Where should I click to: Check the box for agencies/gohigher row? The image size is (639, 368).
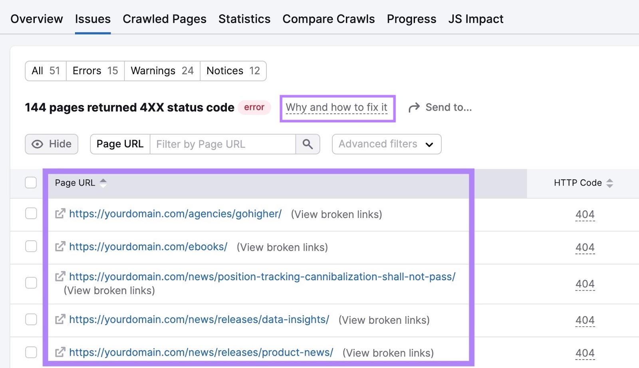click(31, 214)
